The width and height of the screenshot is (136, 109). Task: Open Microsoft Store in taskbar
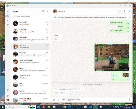pos(54,107)
